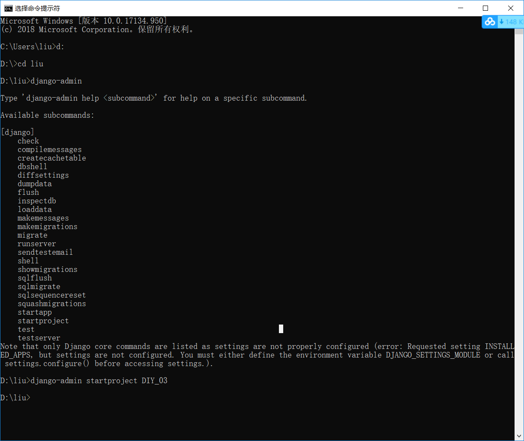Image resolution: width=524 pixels, height=441 pixels.
Task: Click the 'showmigrations' subcommand text
Action: tap(48, 269)
